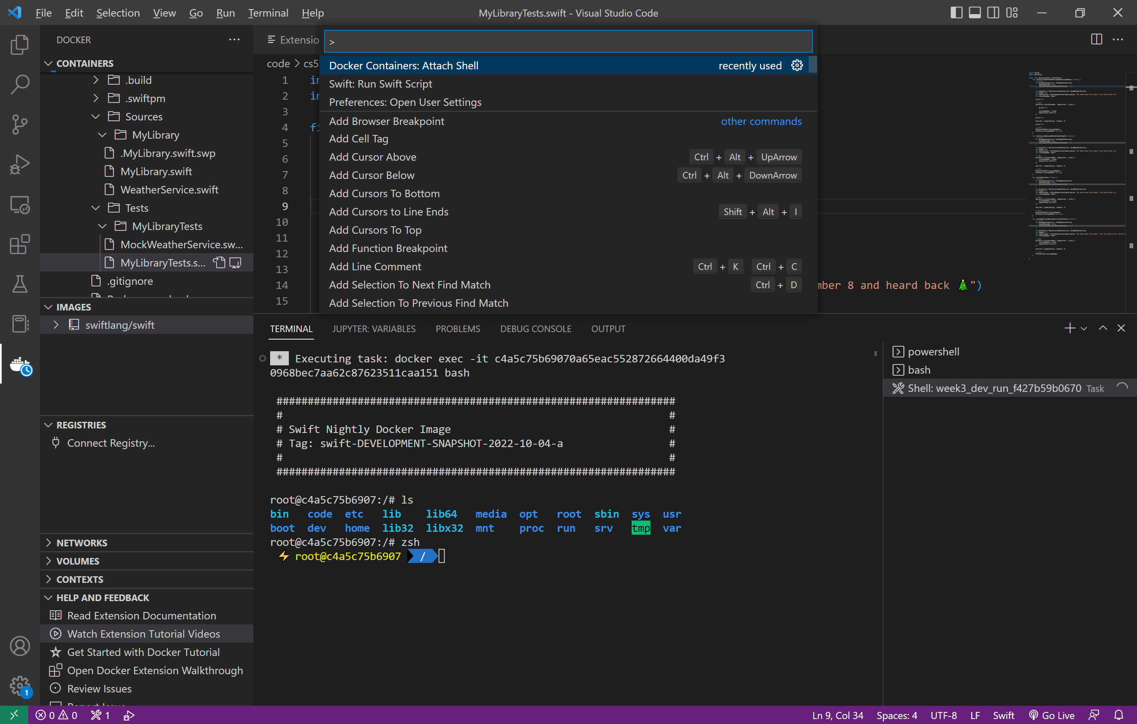
Task: Open the Search view in activity bar
Action: [x=20, y=84]
